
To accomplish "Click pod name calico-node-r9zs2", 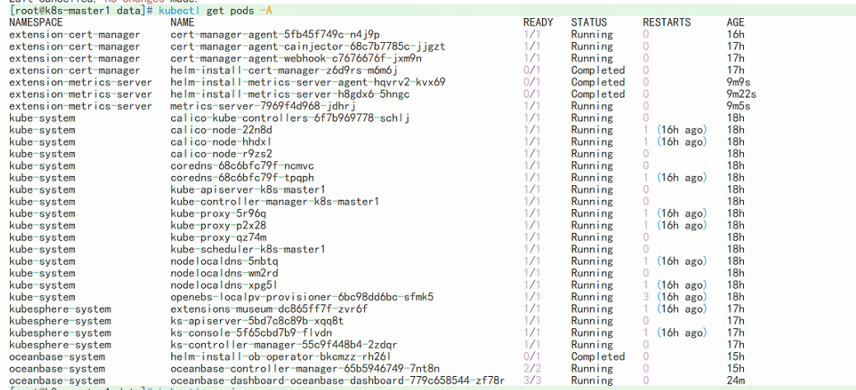I will tap(221, 154).
